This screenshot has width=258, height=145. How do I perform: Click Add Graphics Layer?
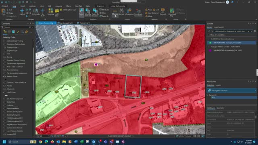click(x=68, y=10)
